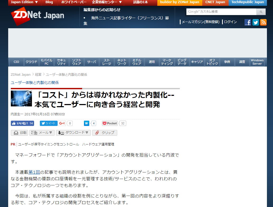Open メールマガジン(無料登録) link
The height and width of the screenshot is (207, 273).
[201, 22]
